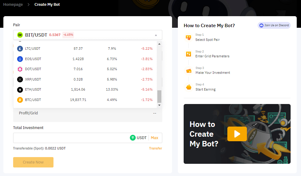Click the LTC coin icon
301x176 pixels.
click(x=20, y=48)
